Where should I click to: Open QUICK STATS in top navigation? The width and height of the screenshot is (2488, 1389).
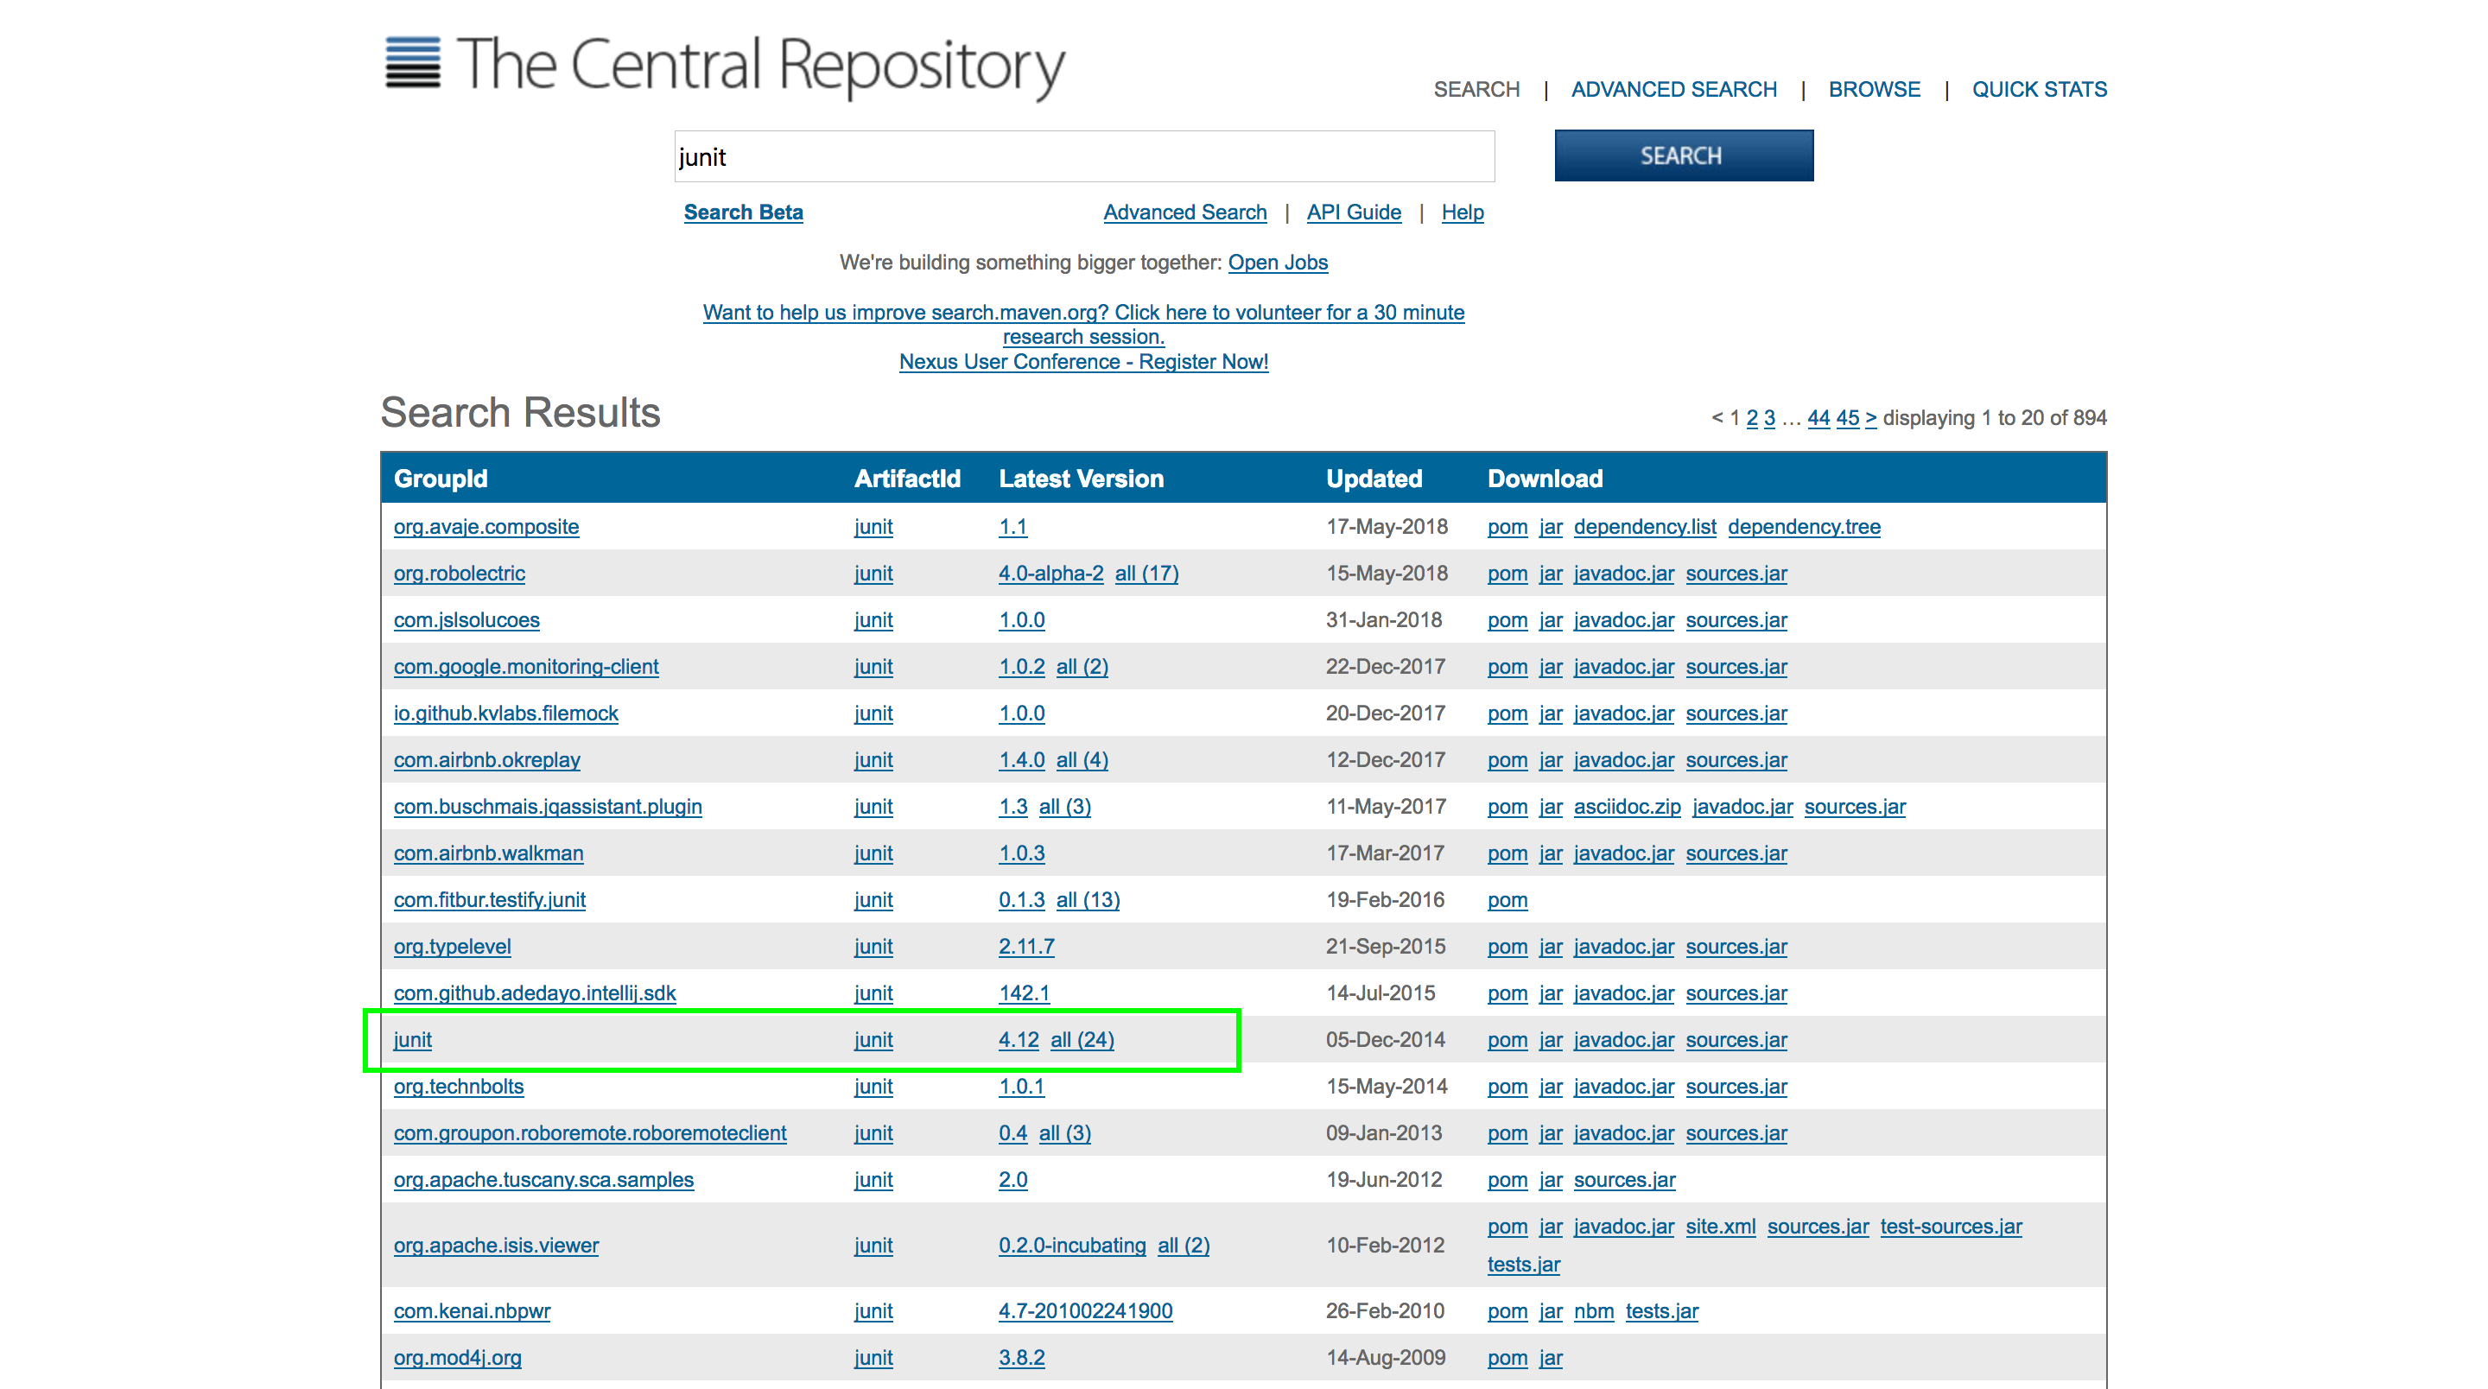point(2038,89)
